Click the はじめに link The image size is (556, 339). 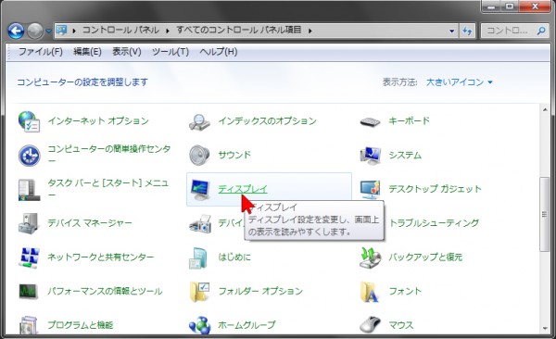coord(234,257)
